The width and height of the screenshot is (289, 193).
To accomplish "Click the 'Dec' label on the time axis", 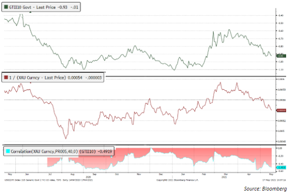I will [x=161, y=174].
